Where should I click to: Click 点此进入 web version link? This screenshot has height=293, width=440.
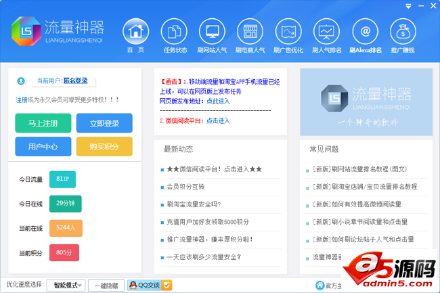tap(218, 102)
